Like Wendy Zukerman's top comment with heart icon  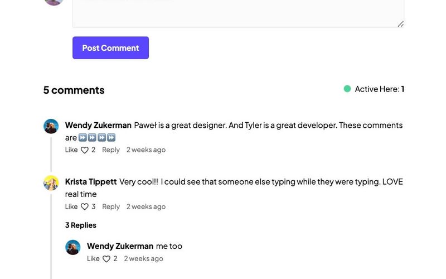(85, 150)
